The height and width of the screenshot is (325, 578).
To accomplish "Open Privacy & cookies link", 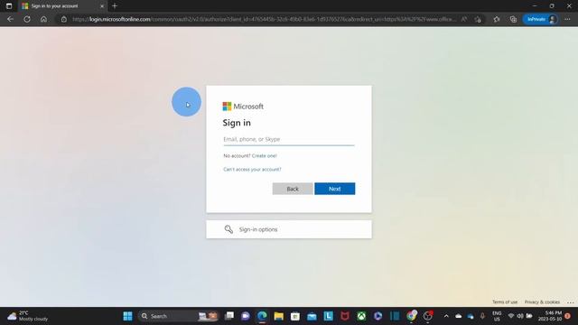I will (x=542, y=302).
